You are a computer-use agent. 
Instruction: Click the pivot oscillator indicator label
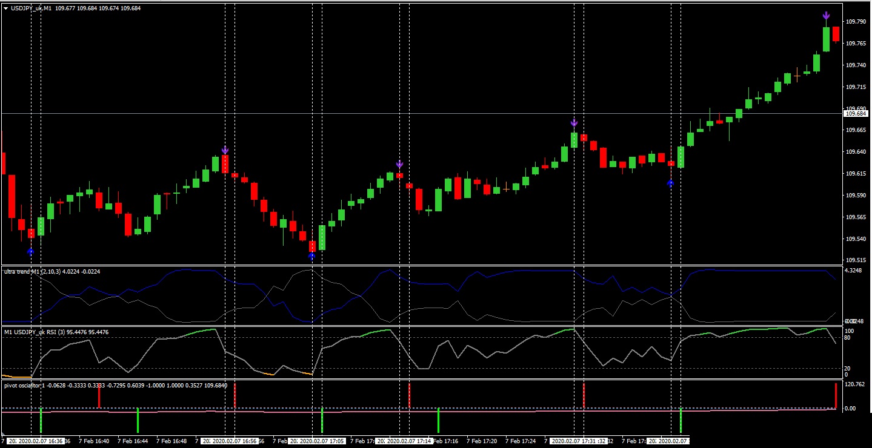coord(115,386)
